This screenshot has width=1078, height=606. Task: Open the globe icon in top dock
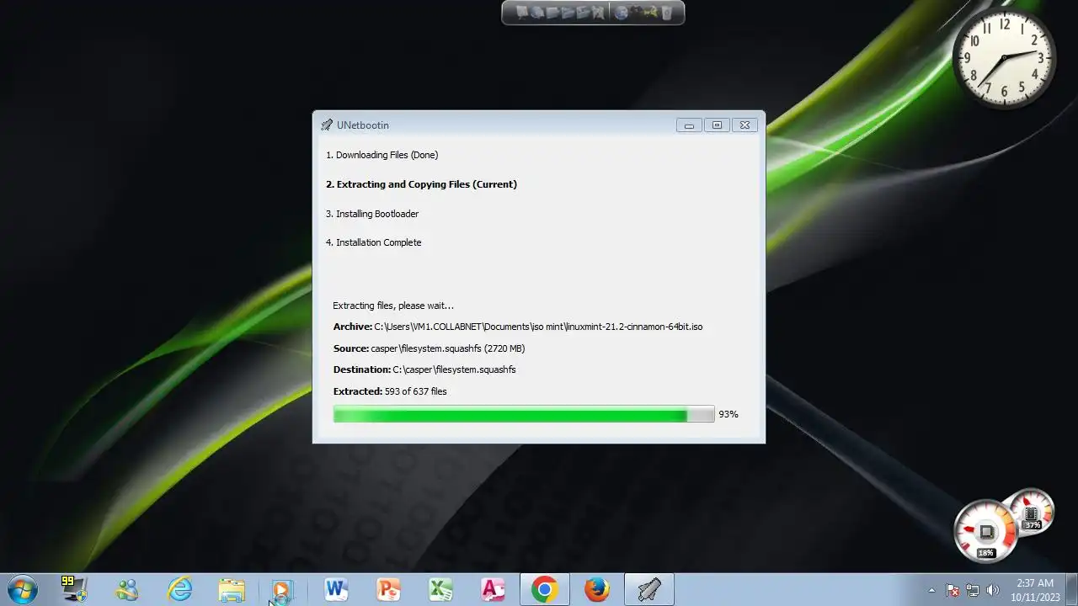coord(622,13)
